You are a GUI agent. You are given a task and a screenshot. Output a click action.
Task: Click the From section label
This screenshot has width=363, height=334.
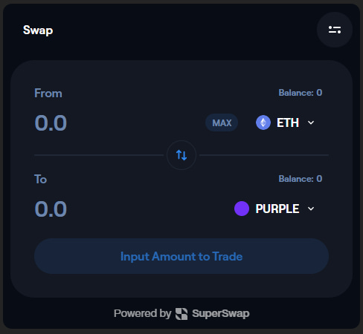48,94
